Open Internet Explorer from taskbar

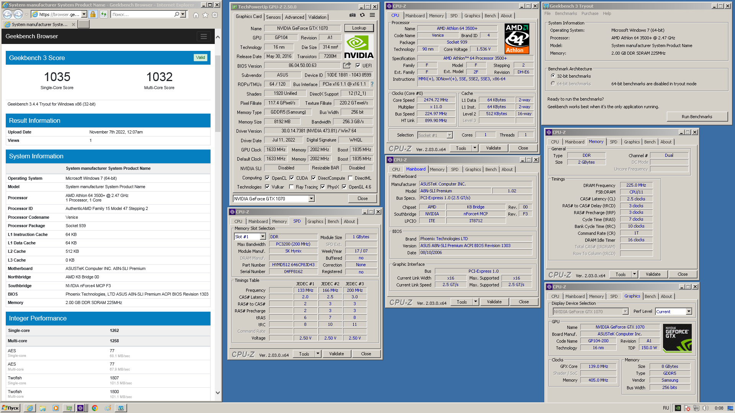(30, 408)
